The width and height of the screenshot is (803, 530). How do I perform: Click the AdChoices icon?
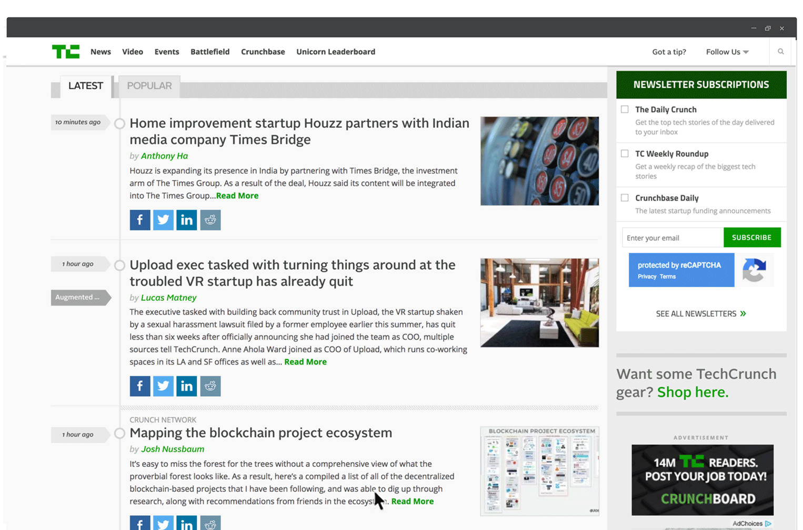point(769,524)
